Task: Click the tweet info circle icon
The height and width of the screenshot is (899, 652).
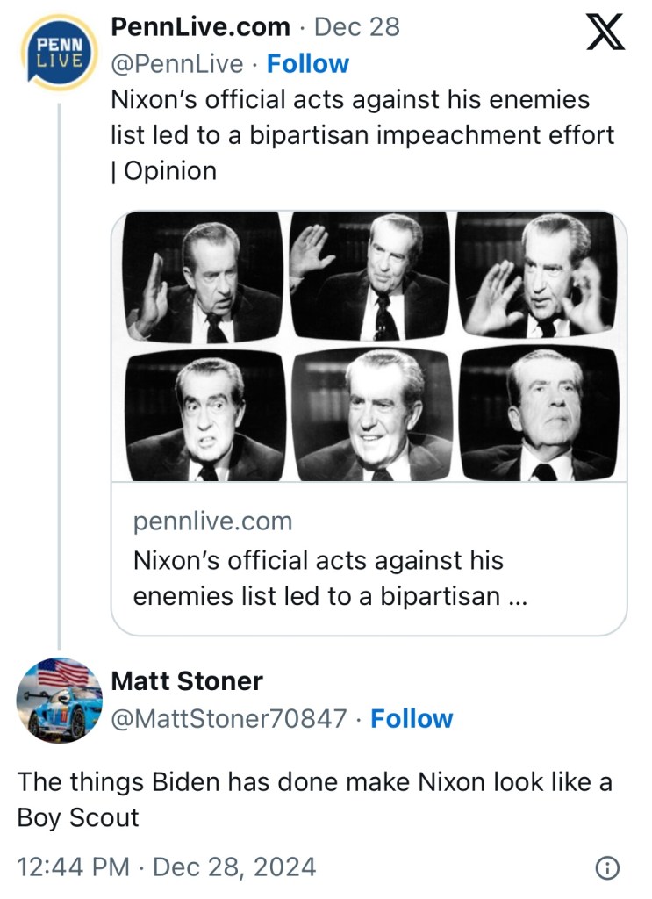Action: point(607,867)
